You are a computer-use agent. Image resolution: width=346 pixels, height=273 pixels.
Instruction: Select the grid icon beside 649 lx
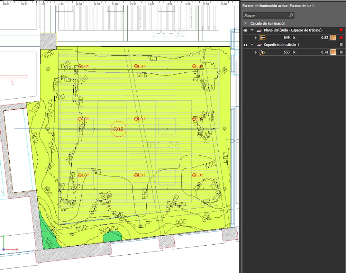click(263, 38)
